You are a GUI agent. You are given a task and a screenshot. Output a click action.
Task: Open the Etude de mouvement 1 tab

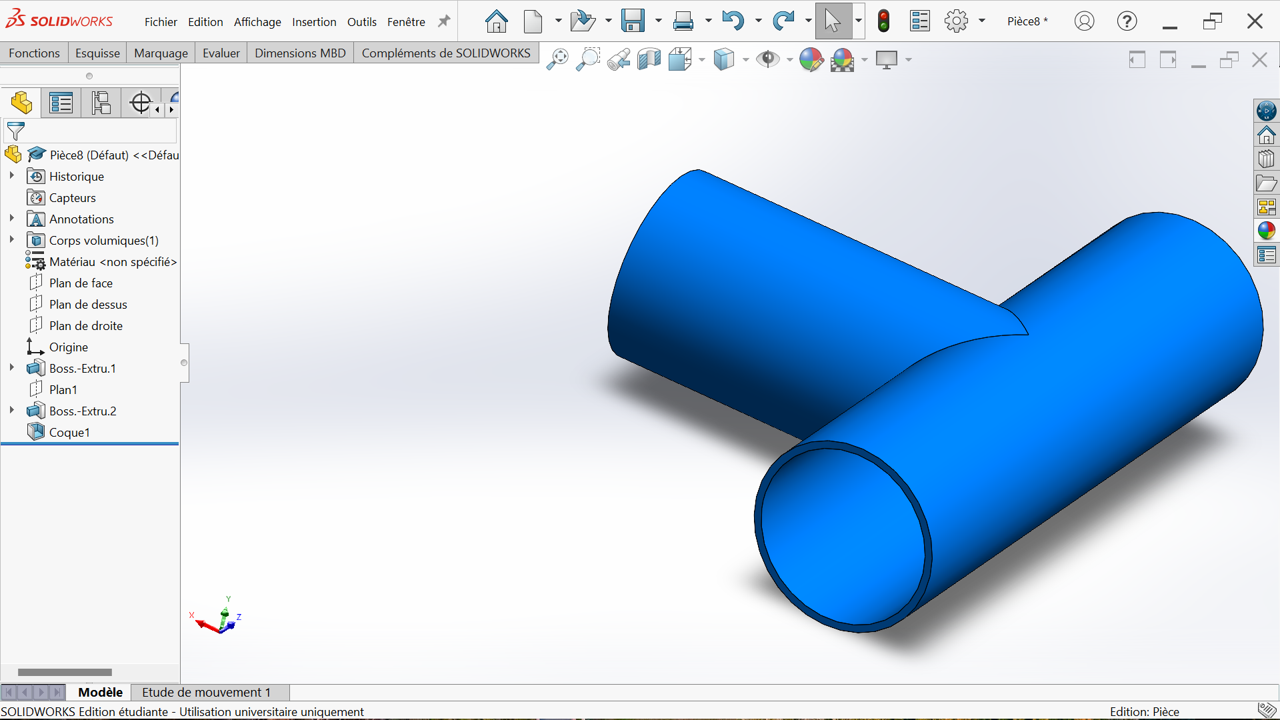[207, 692]
